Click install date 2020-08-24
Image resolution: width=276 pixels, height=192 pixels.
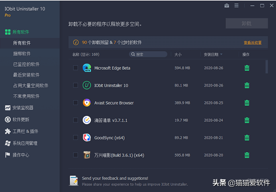[214, 120]
